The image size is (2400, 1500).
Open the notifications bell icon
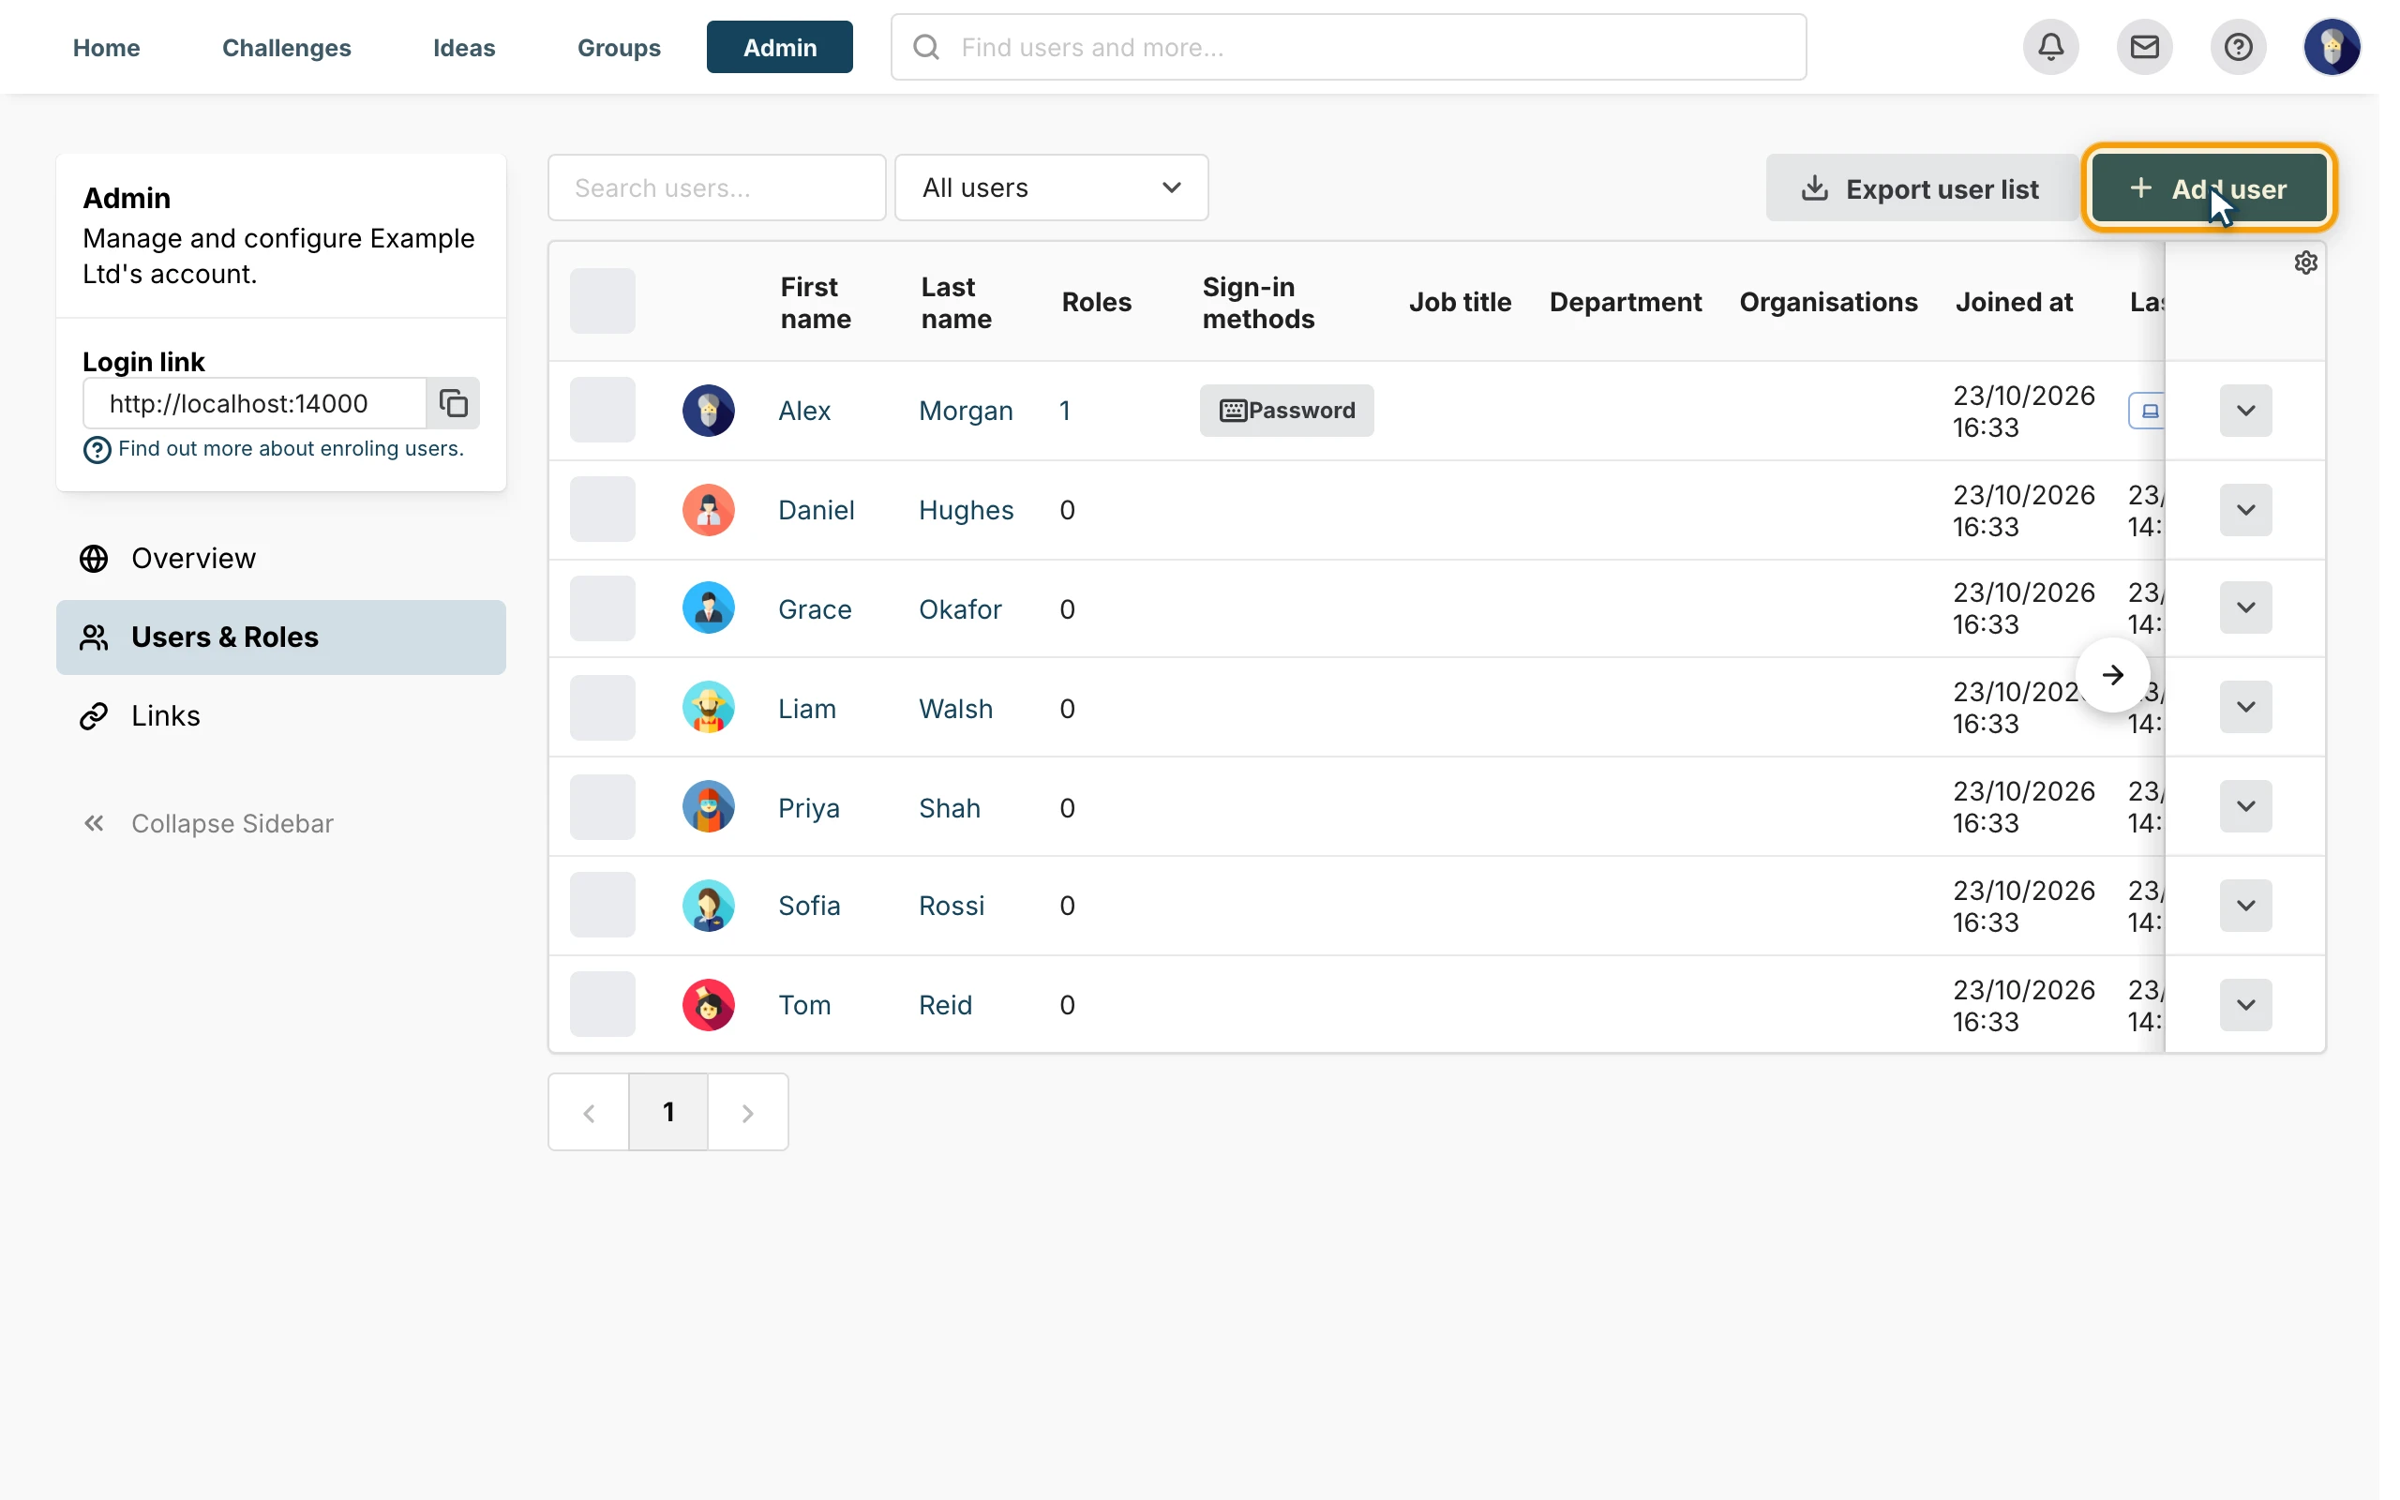coord(2051,47)
